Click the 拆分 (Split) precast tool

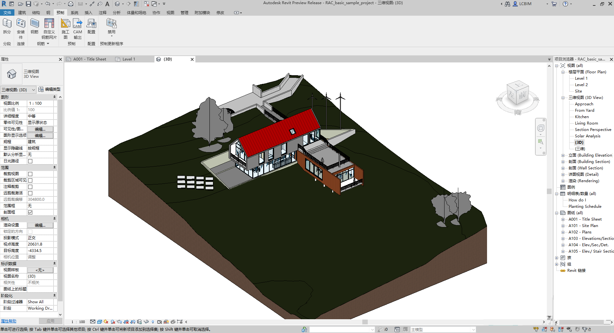[x=7, y=26]
